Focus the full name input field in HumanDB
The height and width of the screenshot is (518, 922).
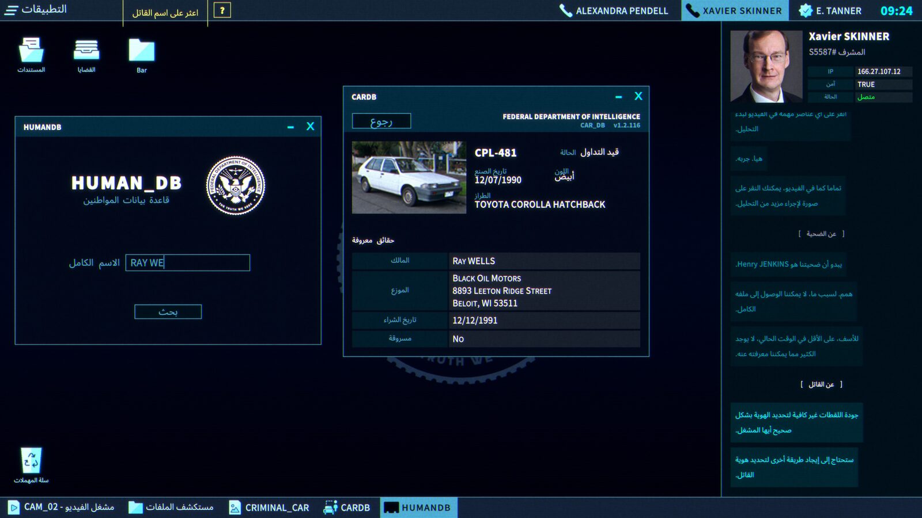188,262
